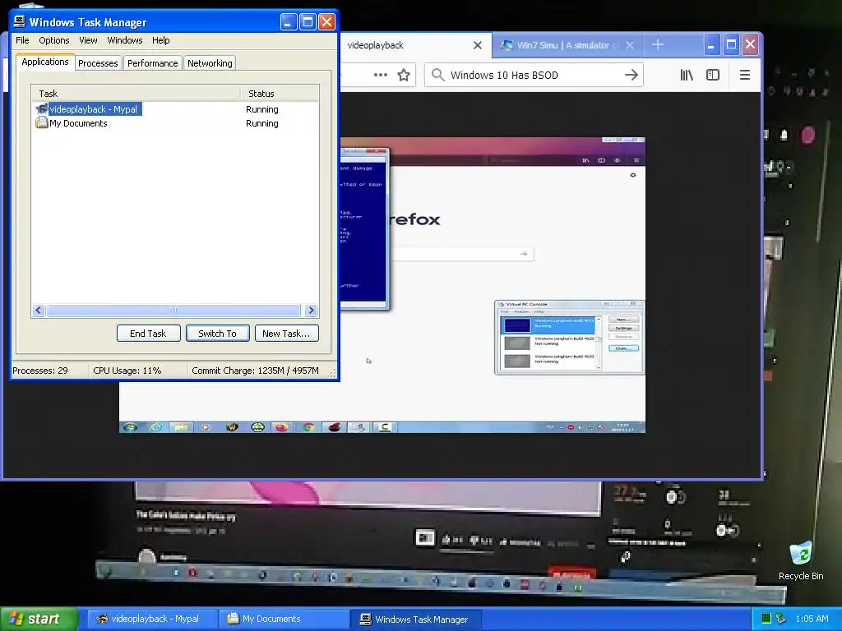Click the folder icon beside My Documents task
The width and height of the screenshot is (842, 631).
(x=42, y=123)
